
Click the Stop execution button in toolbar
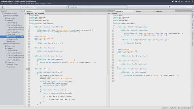(x=2, y=7)
